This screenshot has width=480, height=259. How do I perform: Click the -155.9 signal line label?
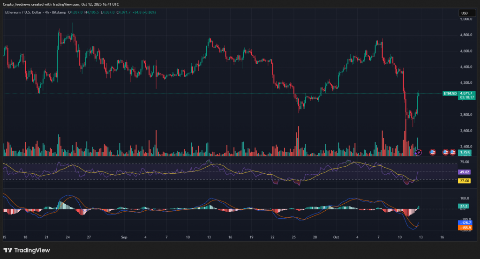pyautogui.click(x=465, y=228)
